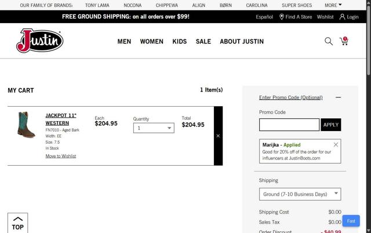The height and width of the screenshot is (233, 371).
Task: Click the boot product thumbnail
Action: (26, 125)
